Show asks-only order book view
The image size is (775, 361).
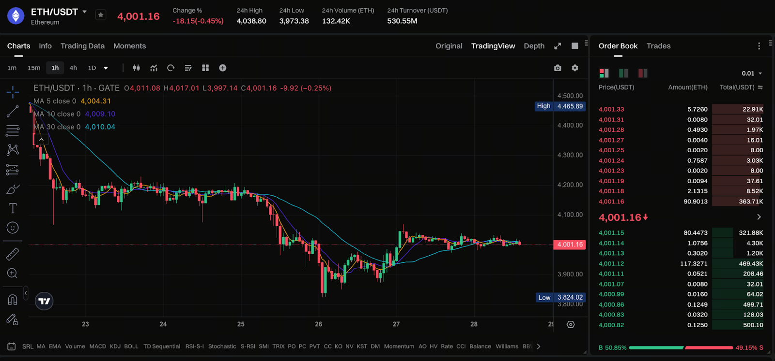643,73
